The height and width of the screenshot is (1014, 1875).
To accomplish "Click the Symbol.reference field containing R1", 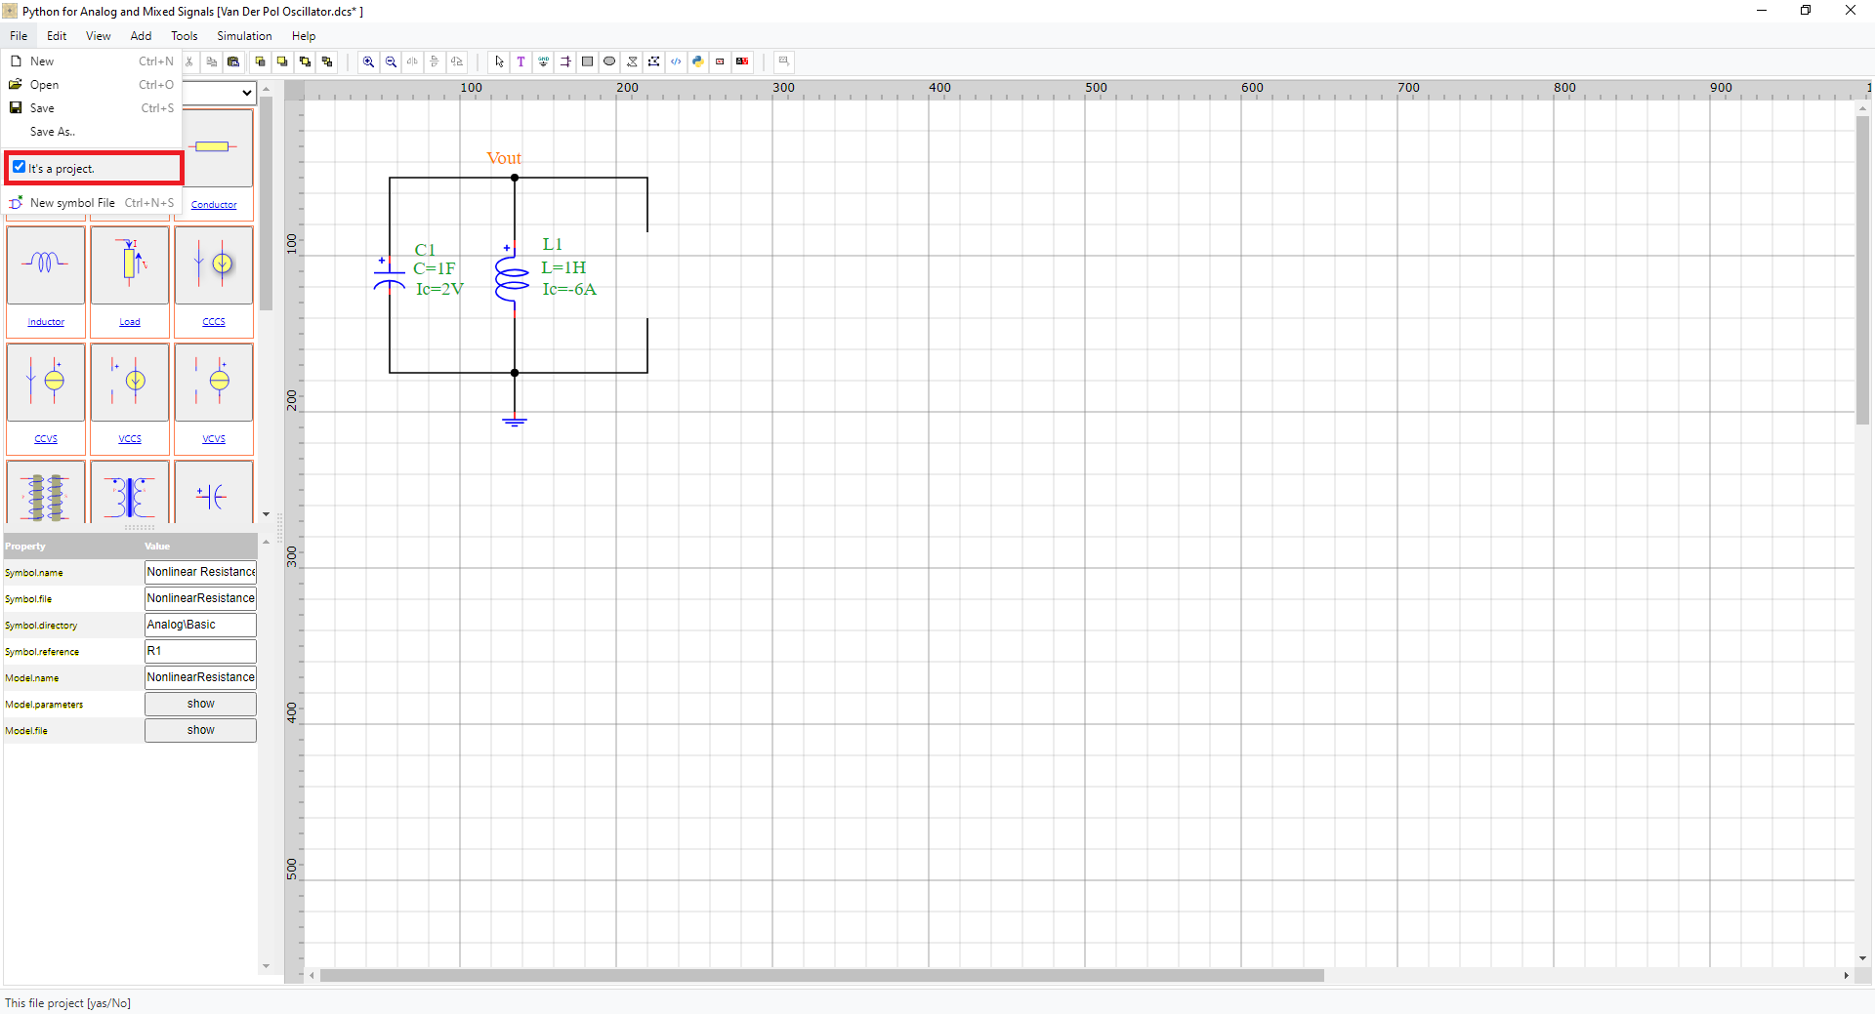I will (x=200, y=651).
